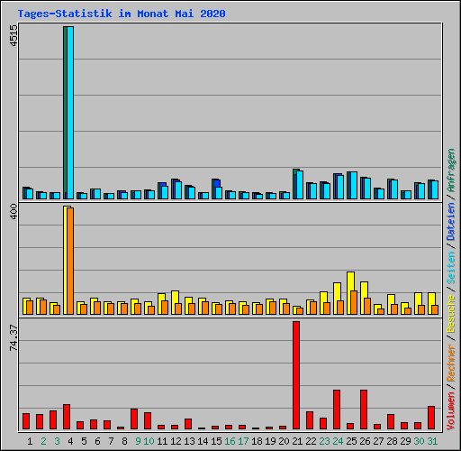
Task: Click the red Volumen bar for day 1
Action: coord(26,421)
